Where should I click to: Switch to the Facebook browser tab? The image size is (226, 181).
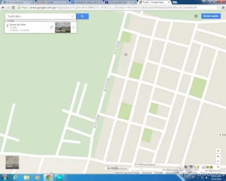pos(19,2)
